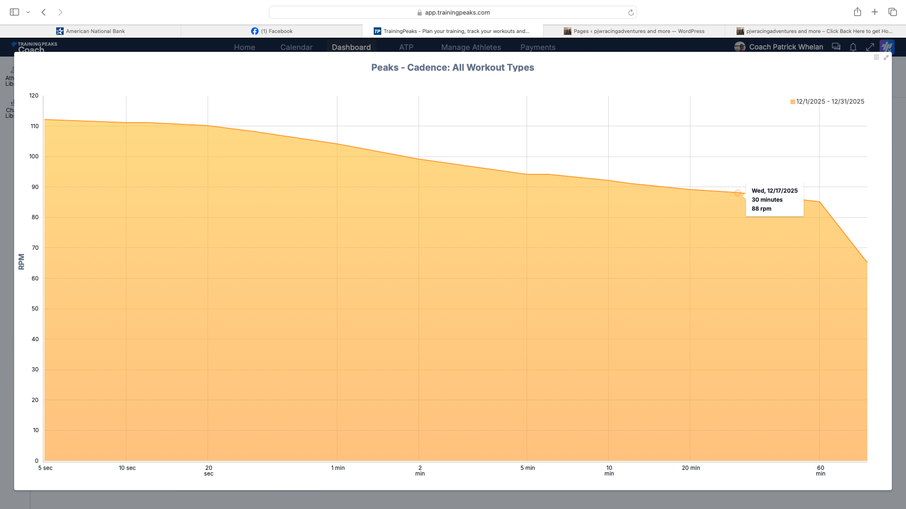Open the messages chat icon

click(836, 47)
